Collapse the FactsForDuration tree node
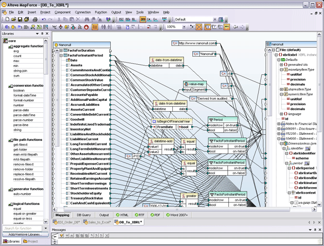Screen dimensions: 324x246 (62, 50)
